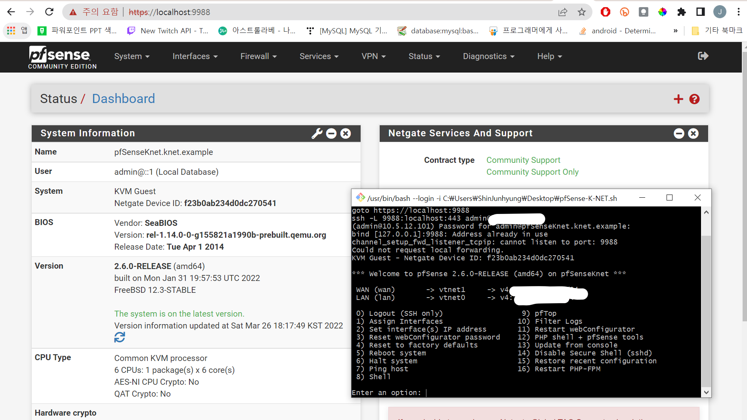Click the Dashboard breadcrumb link
The width and height of the screenshot is (747, 420).
(123, 99)
